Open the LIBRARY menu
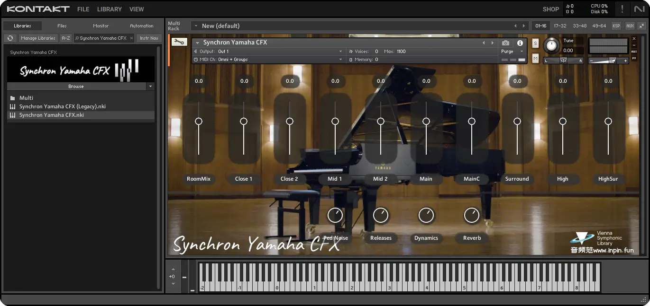 [110, 9]
